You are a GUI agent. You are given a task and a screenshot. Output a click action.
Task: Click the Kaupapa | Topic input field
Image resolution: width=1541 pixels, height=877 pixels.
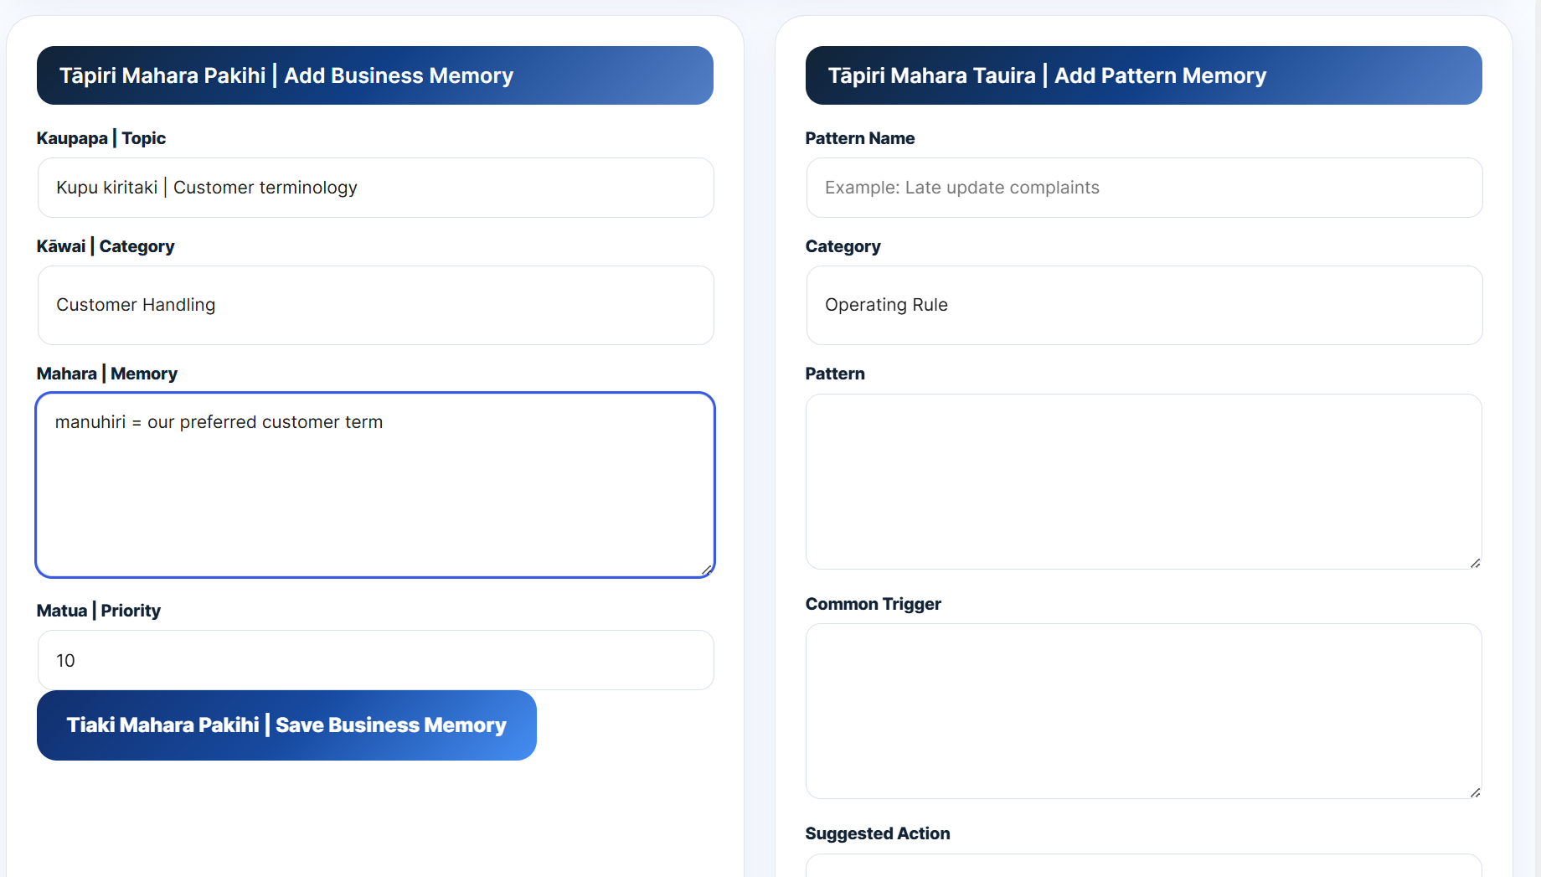pos(375,188)
